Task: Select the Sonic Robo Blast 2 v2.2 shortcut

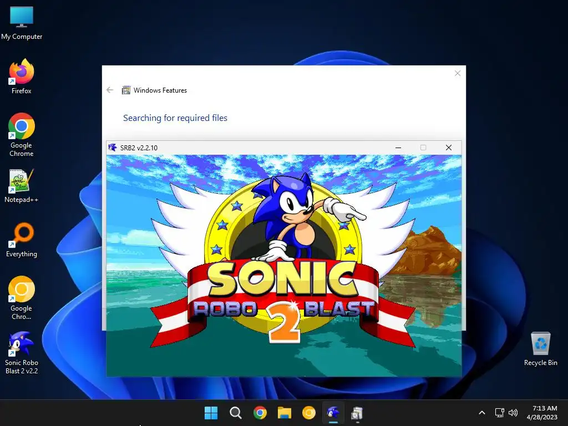Action: pyautogui.click(x=22, y=353)
